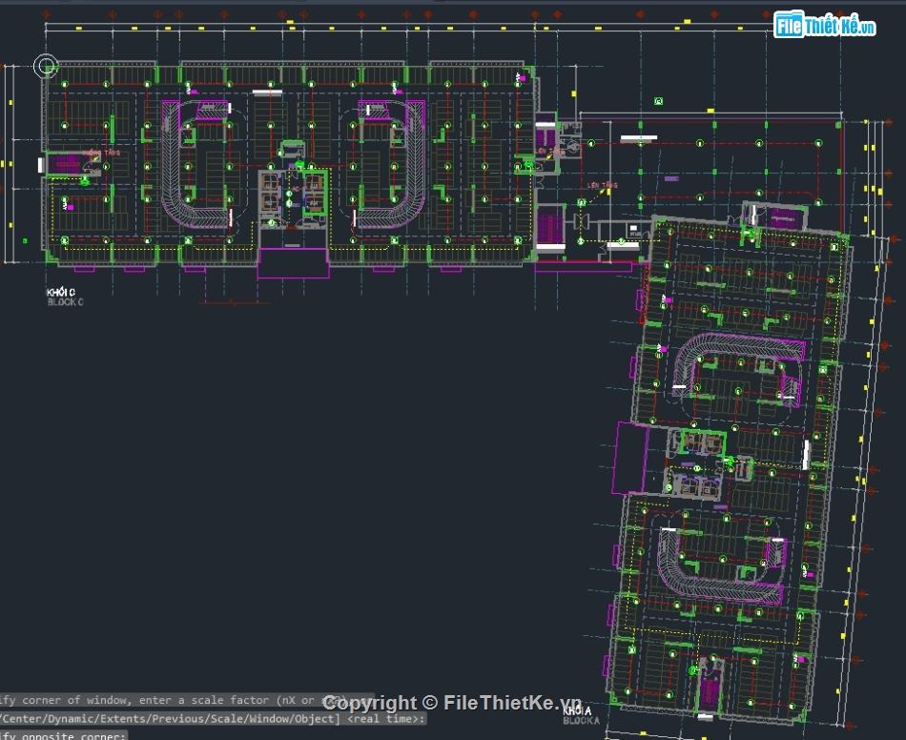Select the XUỐNG TẦNG stair label in Block C
This screenshot has height=740, width=906.
[x=101, y=154]
